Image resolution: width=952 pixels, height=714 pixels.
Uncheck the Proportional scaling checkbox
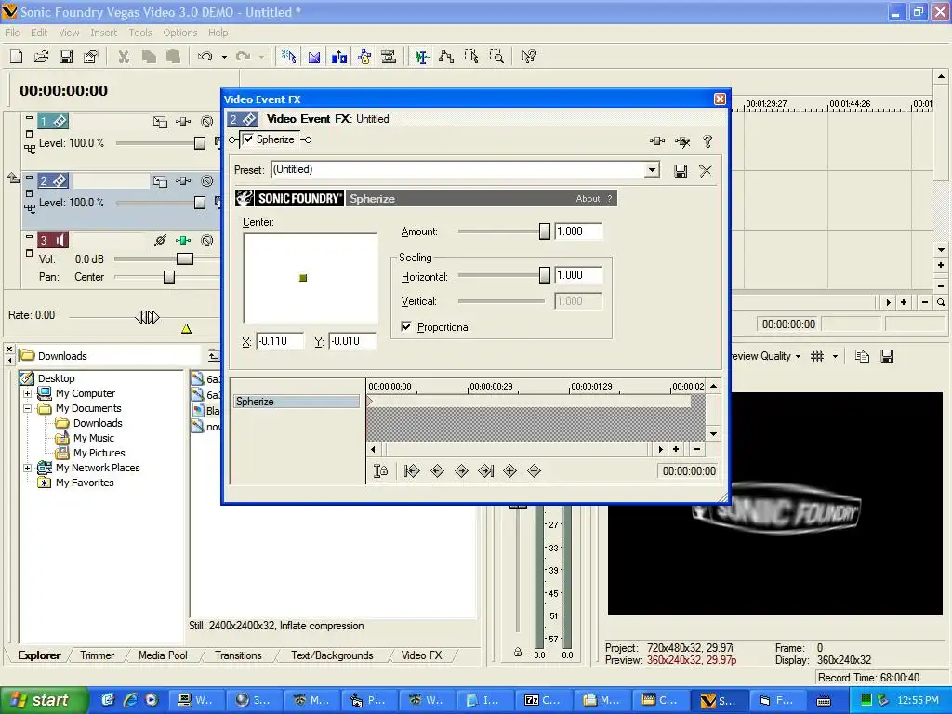pos(406,326)
